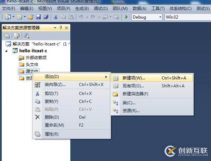
Task: Choose 新建筛选器(F) from the submenu
Action: (x=152, y=94)
